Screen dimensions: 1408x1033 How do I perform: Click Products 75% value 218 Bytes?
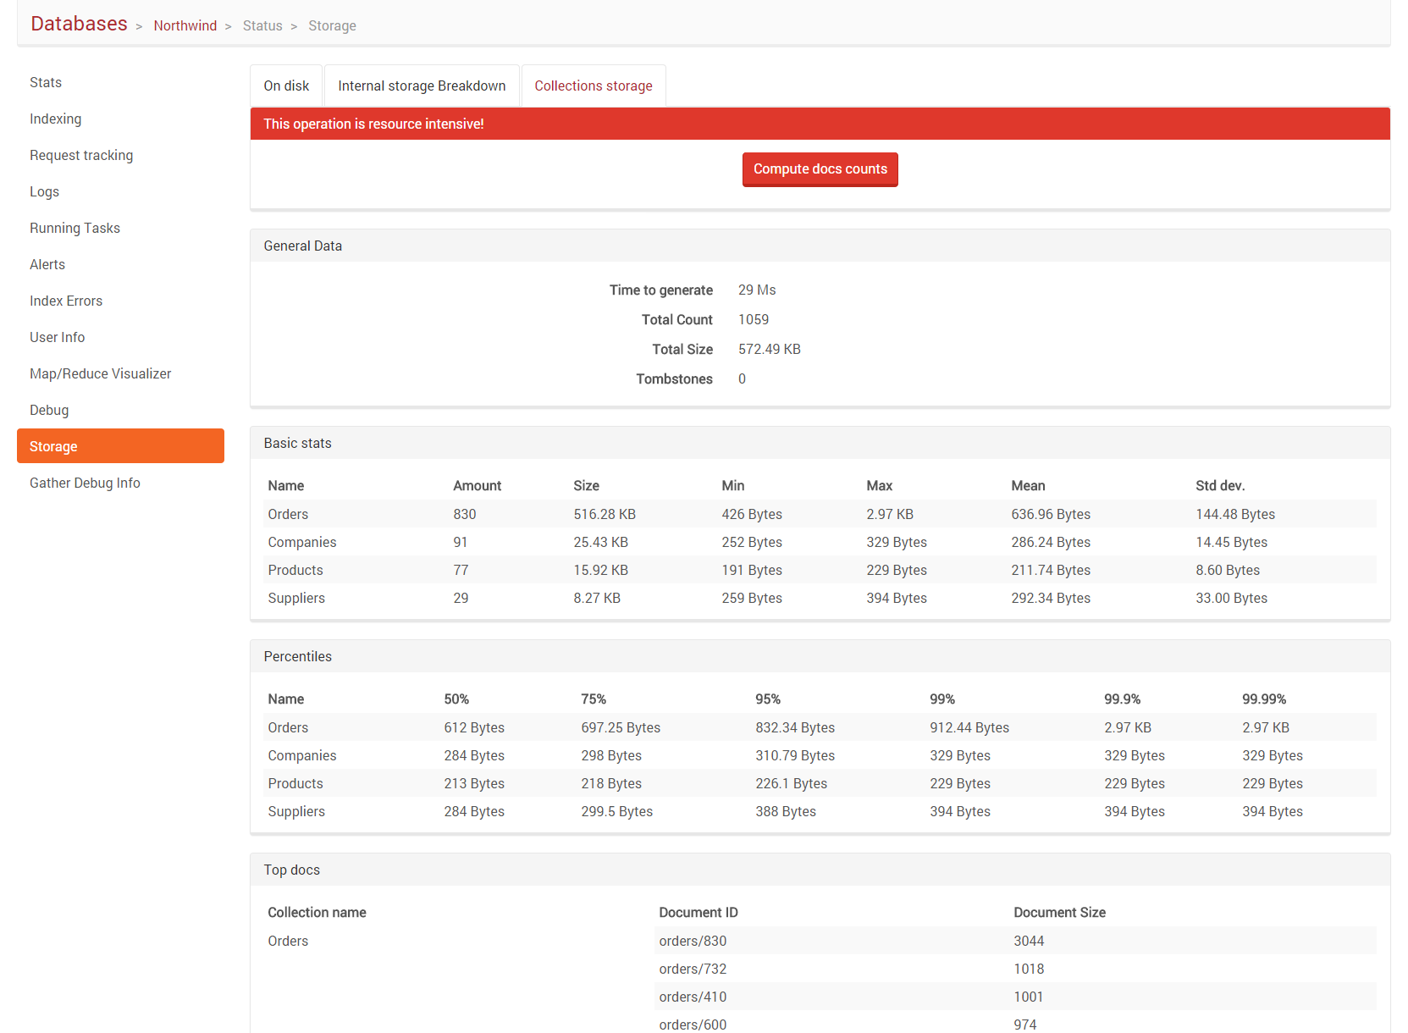[611, 783]
